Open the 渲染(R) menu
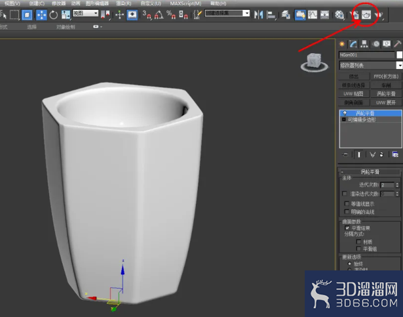Viewport: 403px width, 317px height. click(x=124, y=3)
